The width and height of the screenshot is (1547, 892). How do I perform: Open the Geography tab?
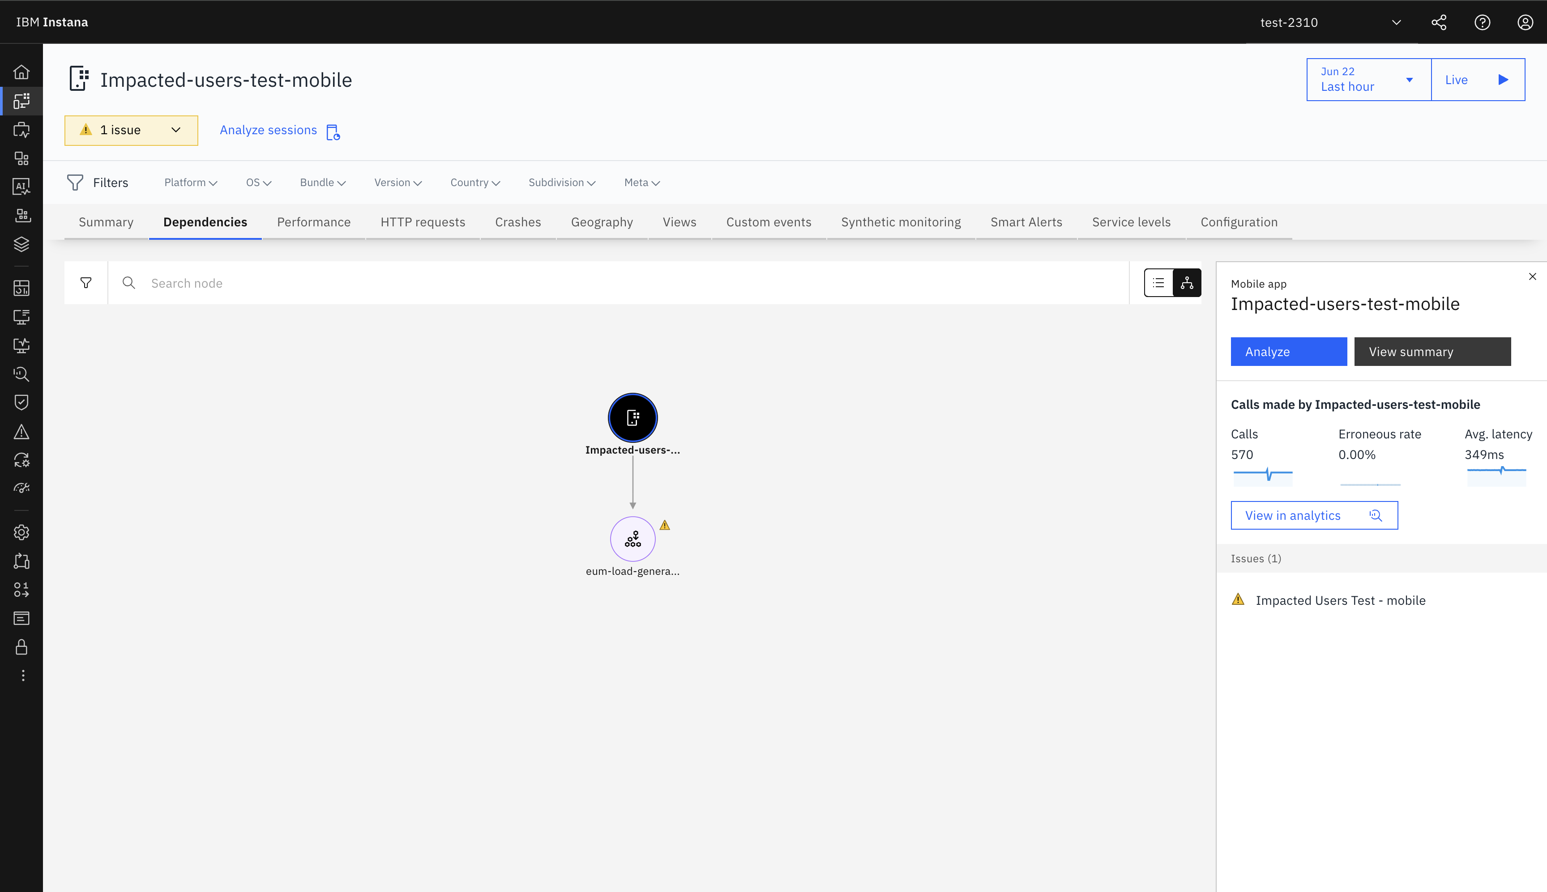click(x=602, y=222)
